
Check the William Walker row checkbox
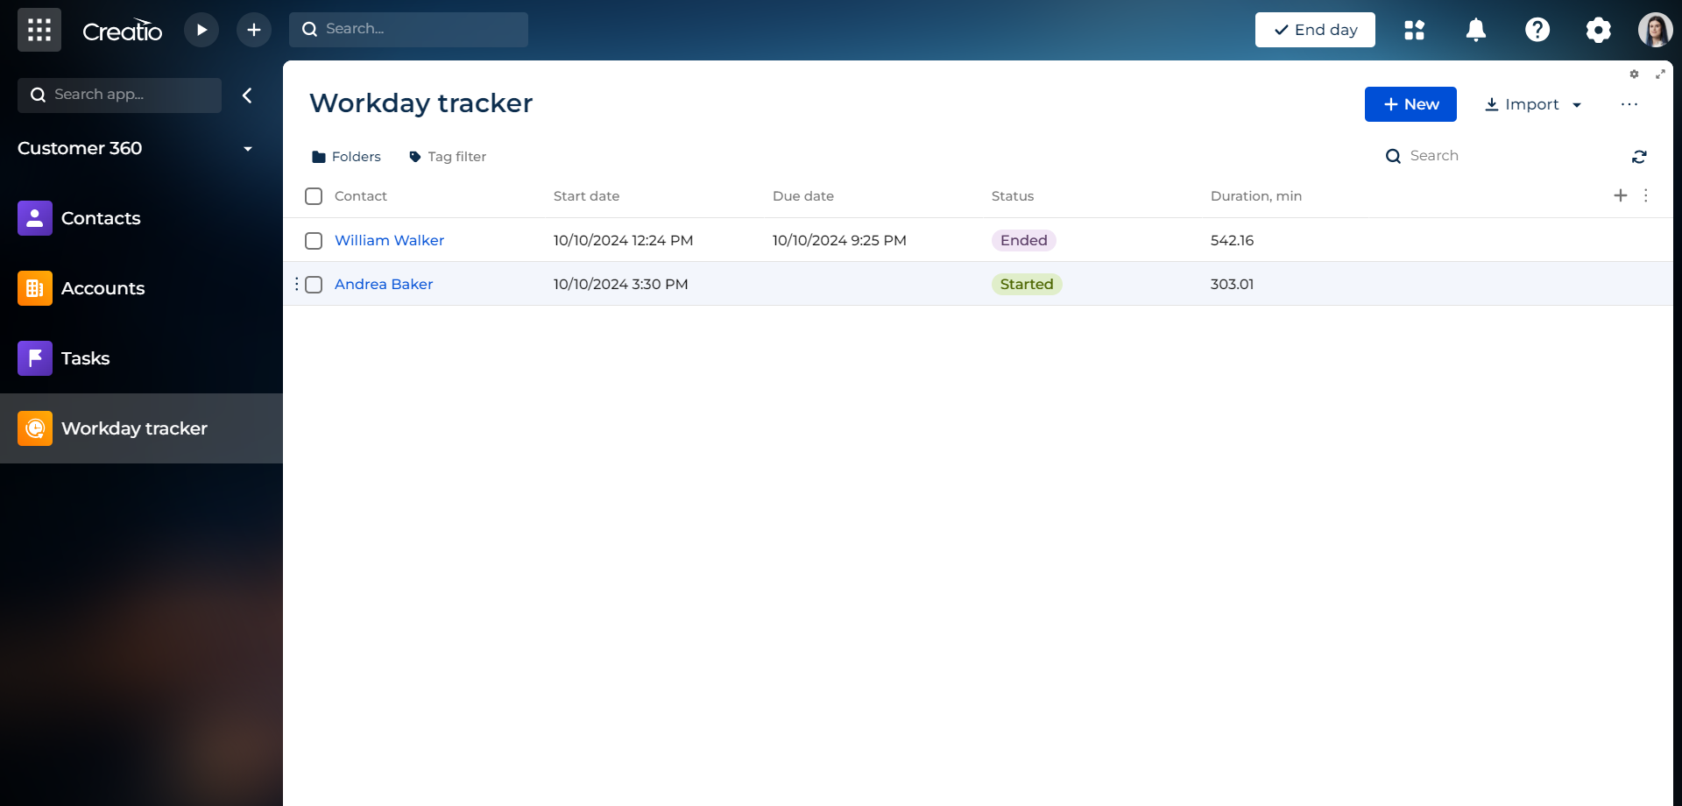[x=314, y=241]
